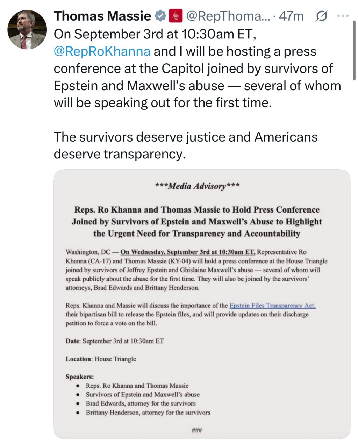Open the @RepRoKhanna mention
The width and height of the screenshot is (358, 444).
[102, 51]
